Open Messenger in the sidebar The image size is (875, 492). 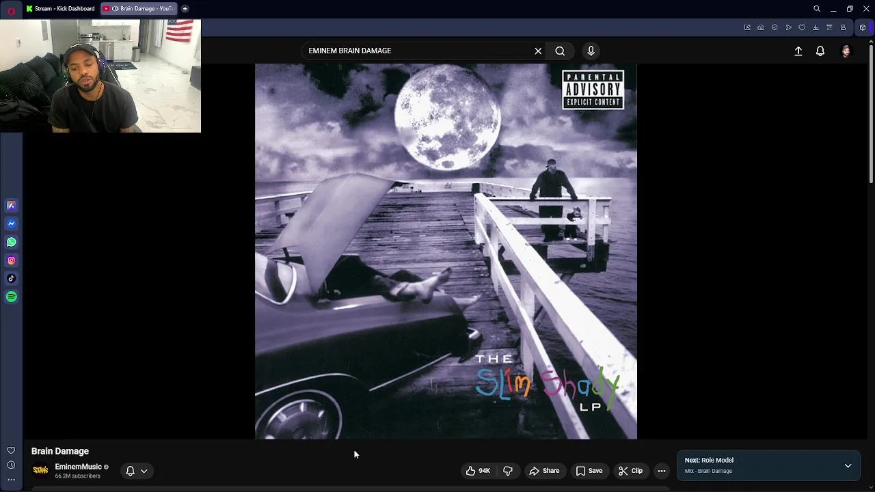point(11,223)
